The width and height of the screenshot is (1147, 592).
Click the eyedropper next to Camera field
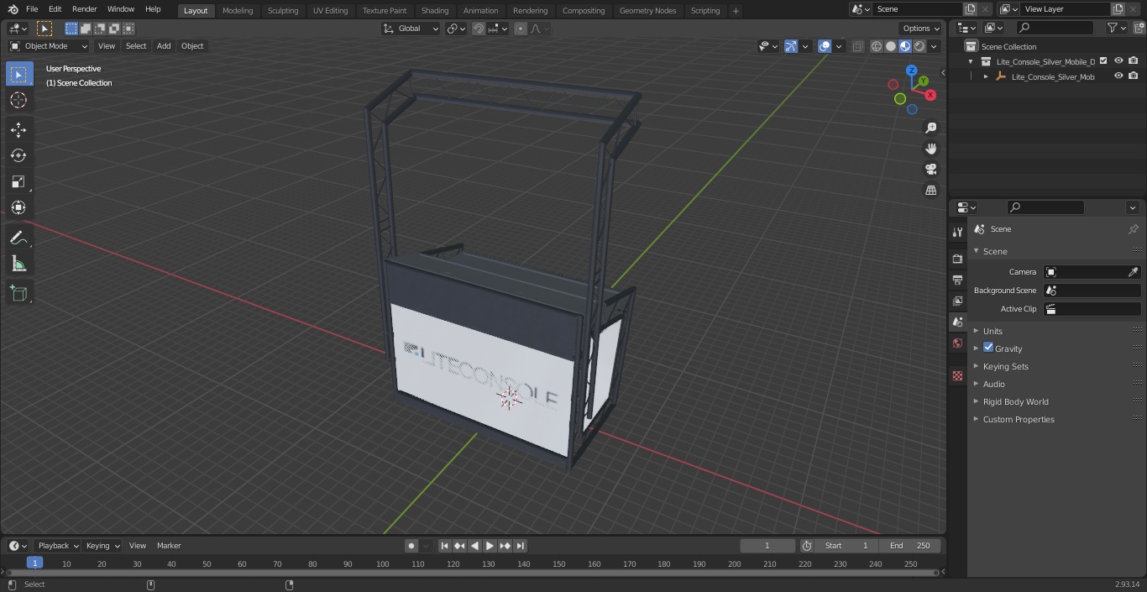pyautogui.click(x=1133, y=272)
